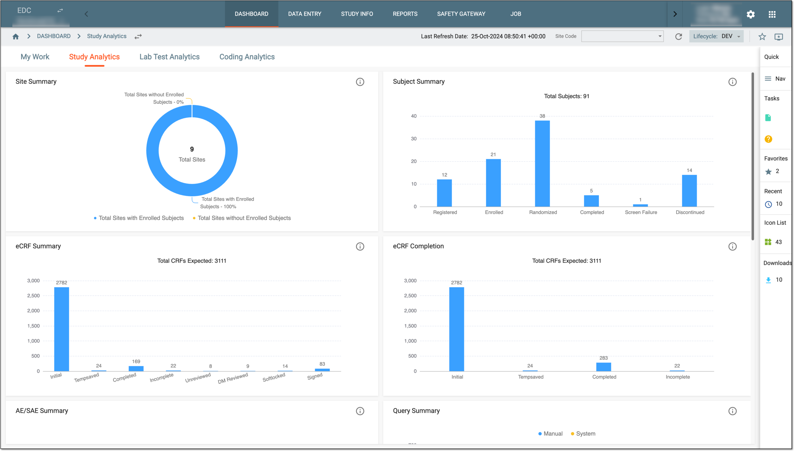The image size is (794, 451).
Task: Open the apps grid icon
Action: click(x=772, y=14)
